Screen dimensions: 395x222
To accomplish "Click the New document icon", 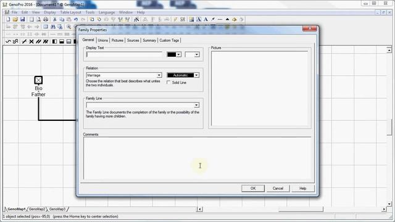I will click(8, 19).
